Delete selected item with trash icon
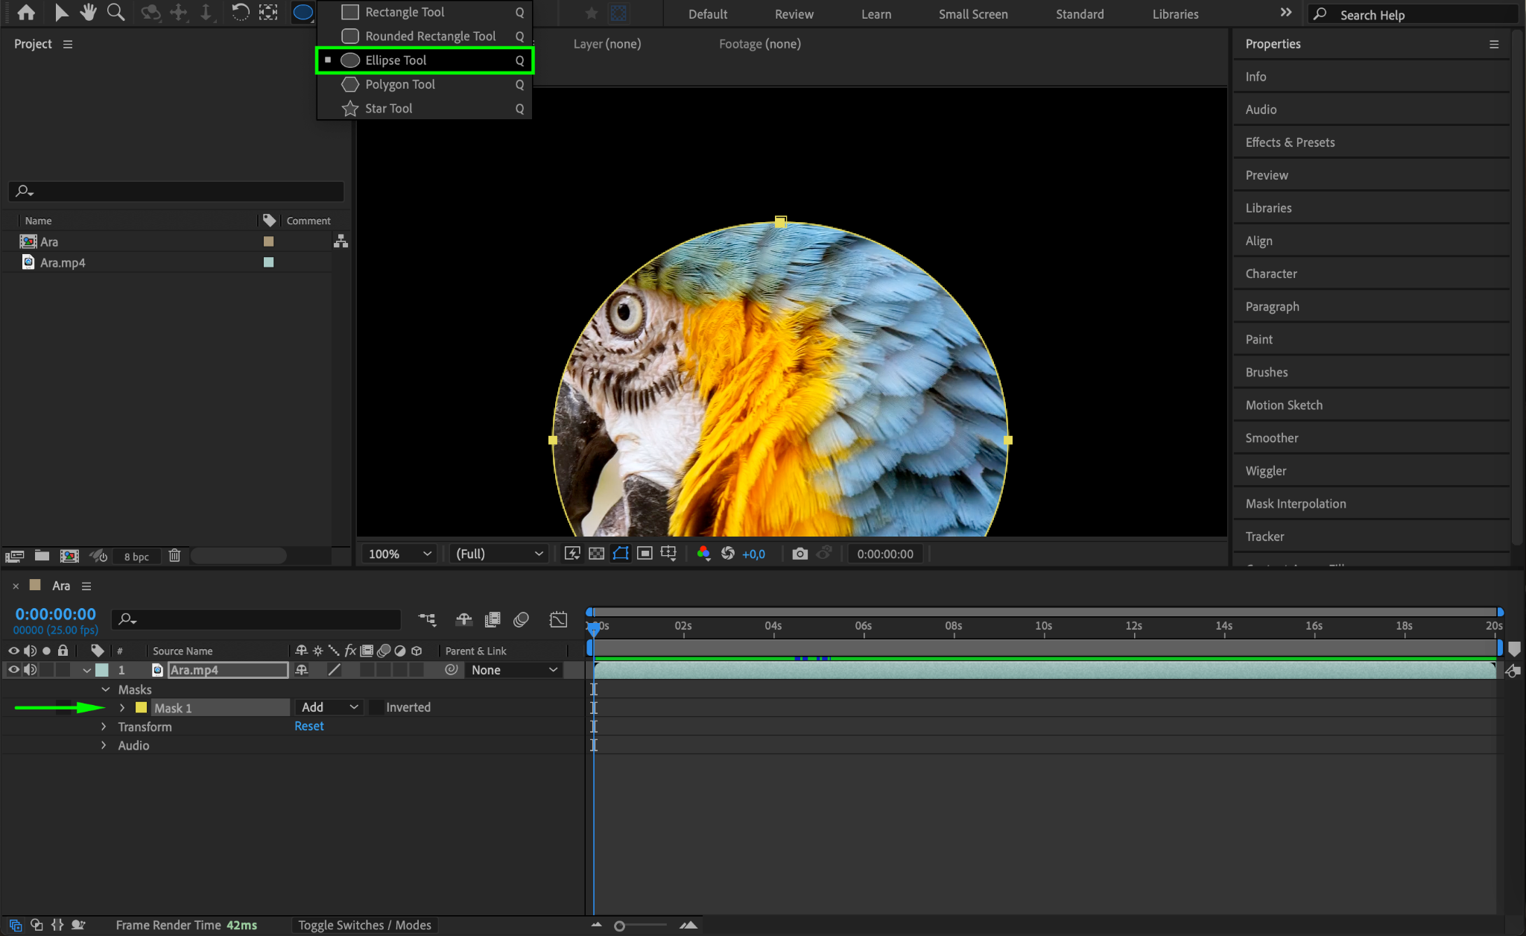 [174, 556]
